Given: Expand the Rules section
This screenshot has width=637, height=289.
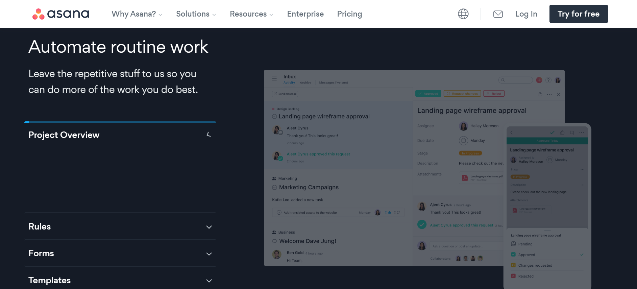Looking at the screenshot, I should click(x=120, y=226).
